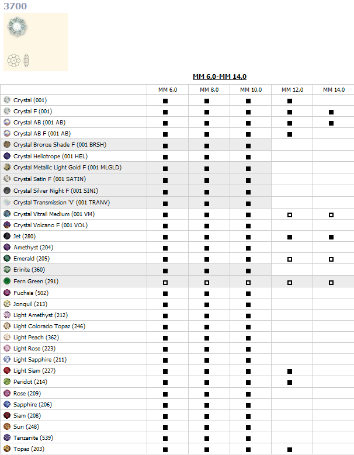Click the Light Rose (223) icon
This screenshot has width=354, height=455.
(7, 348)
